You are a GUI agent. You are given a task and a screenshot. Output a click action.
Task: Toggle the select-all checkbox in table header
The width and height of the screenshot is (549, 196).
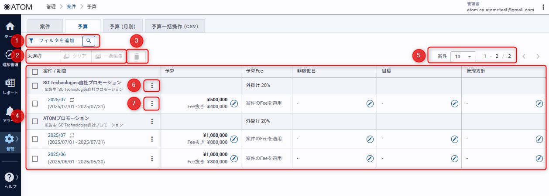pos(35,71)
